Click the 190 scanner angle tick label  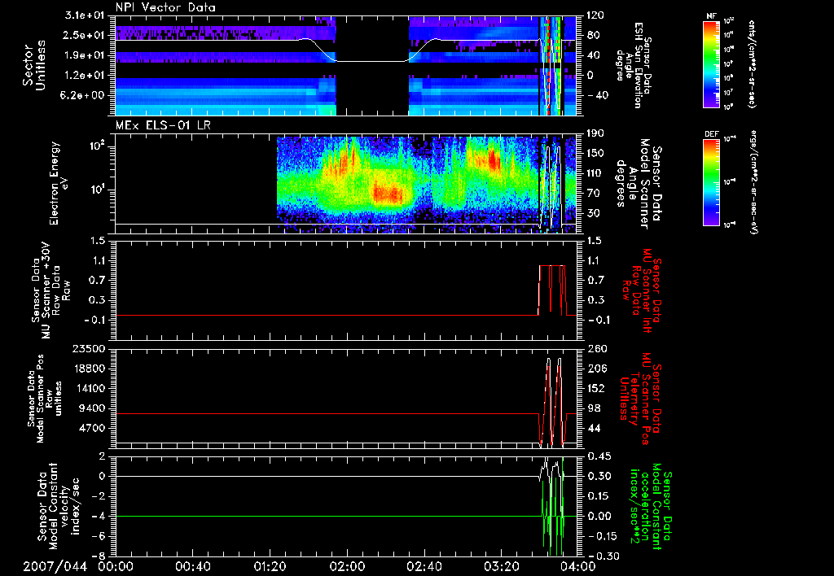click(595, 133)
